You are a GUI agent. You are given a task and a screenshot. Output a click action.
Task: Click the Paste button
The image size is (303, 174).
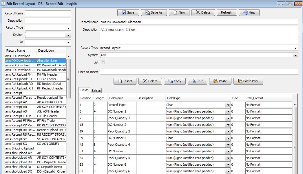click(220, 81)
